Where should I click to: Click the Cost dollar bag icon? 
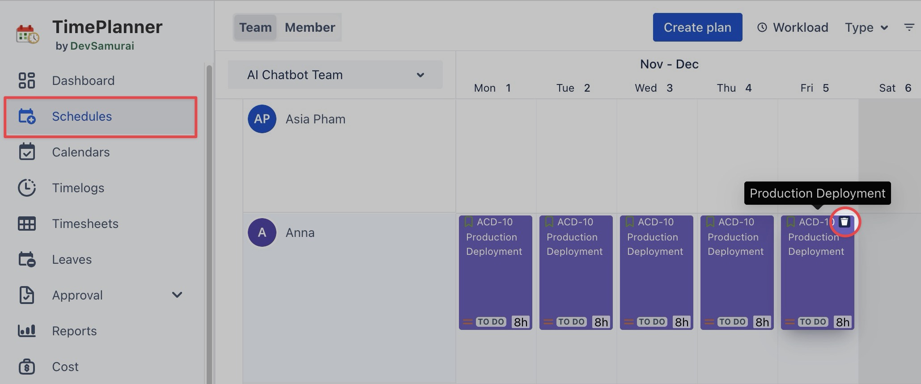27,367
